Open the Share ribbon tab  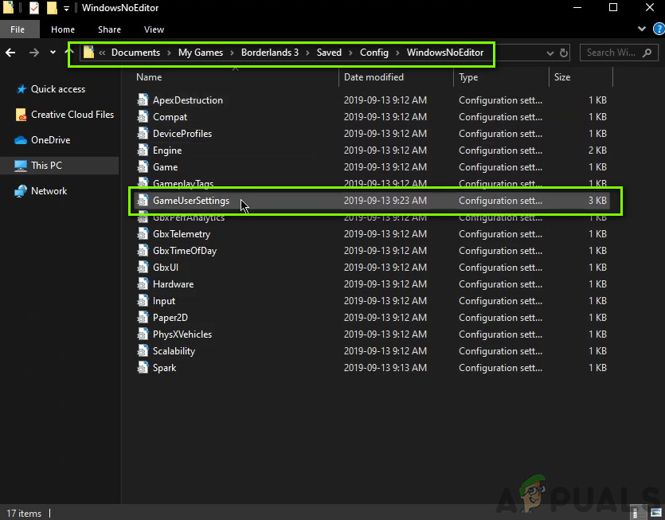pyautogui.click(x=109, y=29)
